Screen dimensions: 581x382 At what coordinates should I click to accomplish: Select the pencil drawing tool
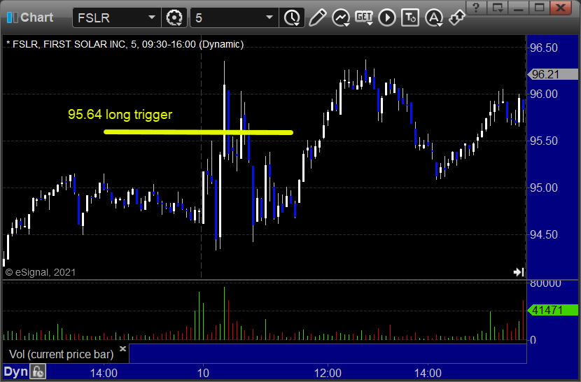tap(318, 17)
